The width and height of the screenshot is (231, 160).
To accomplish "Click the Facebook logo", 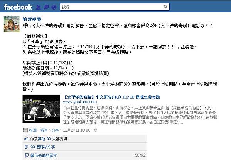I will [x=18, y=7].
